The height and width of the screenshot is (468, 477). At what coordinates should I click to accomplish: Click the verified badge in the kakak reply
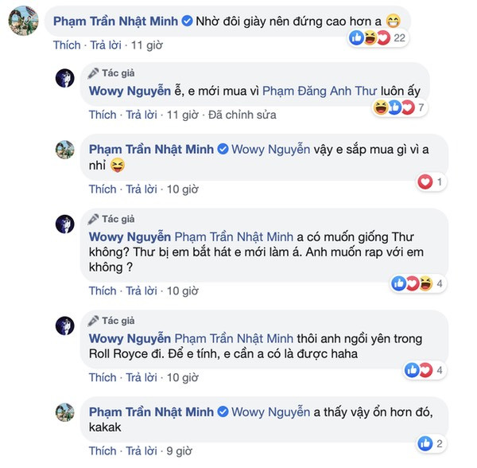[224, 412]
